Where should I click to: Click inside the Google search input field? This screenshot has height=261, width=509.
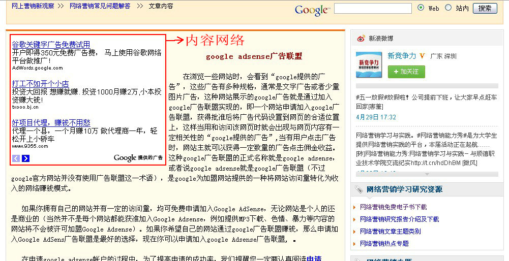tap(373, 9)
